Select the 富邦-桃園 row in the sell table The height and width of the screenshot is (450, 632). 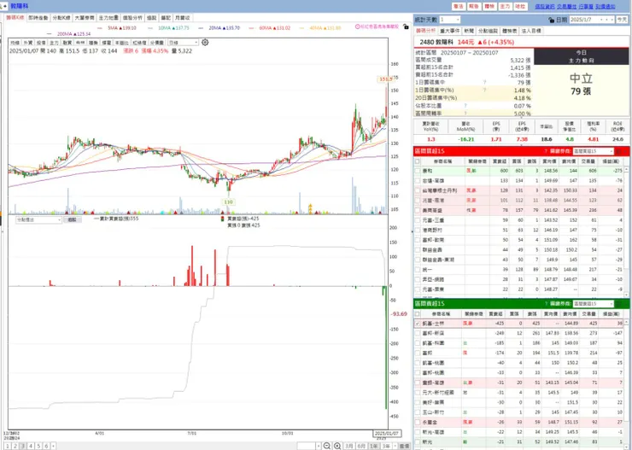click(521, 372)
